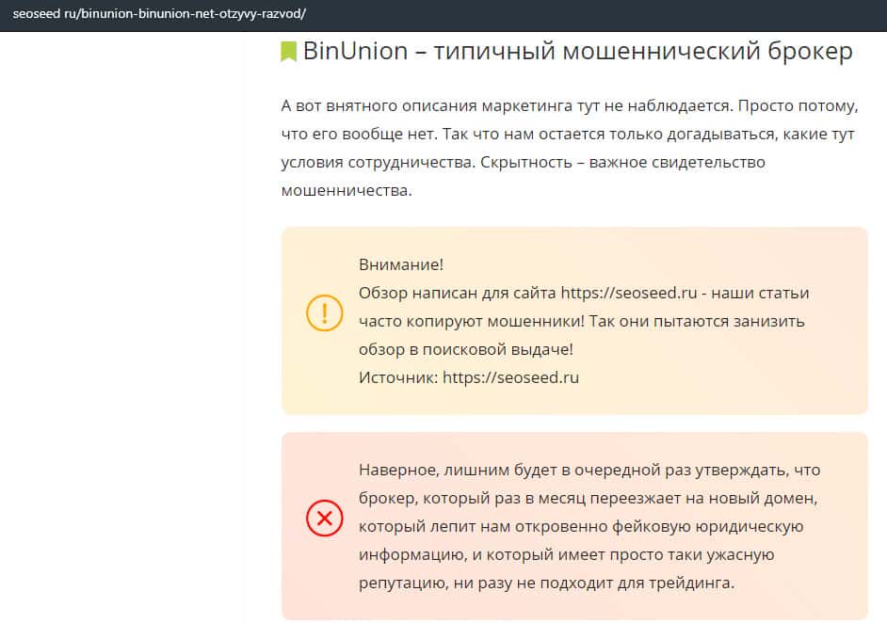
Task: Click the URL text in the top address bar
Action: (159, 13)
